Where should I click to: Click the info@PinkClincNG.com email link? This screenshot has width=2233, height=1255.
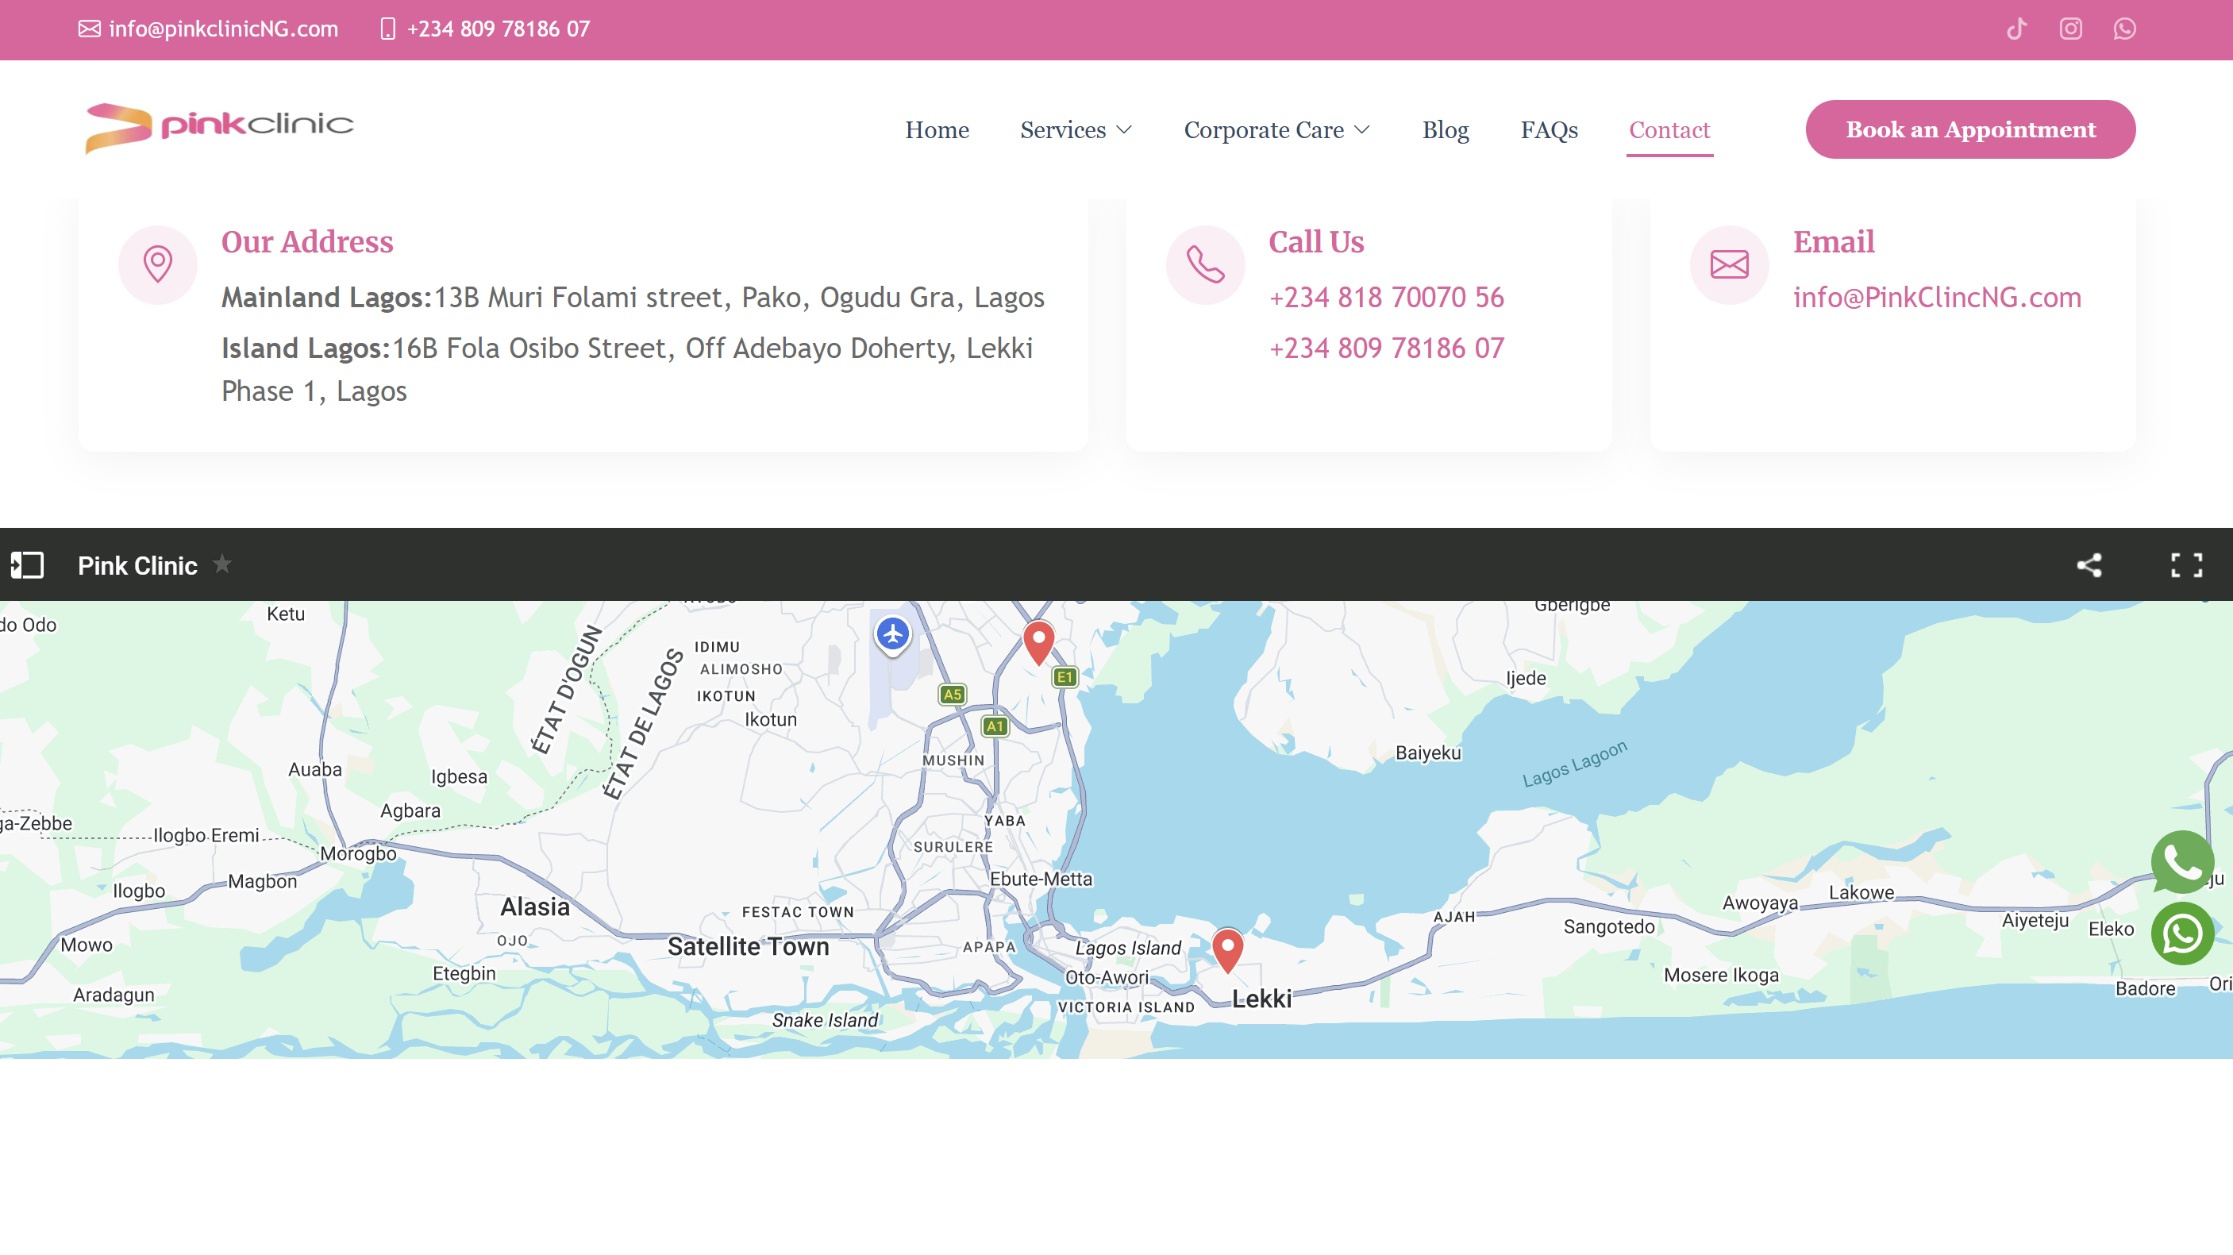pos(1937,298)
